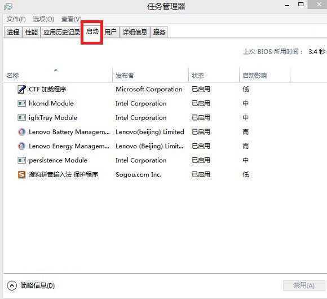Click the CTF 加载程序 pen icon
Screen dimensions: 327x299
(21, 89)
